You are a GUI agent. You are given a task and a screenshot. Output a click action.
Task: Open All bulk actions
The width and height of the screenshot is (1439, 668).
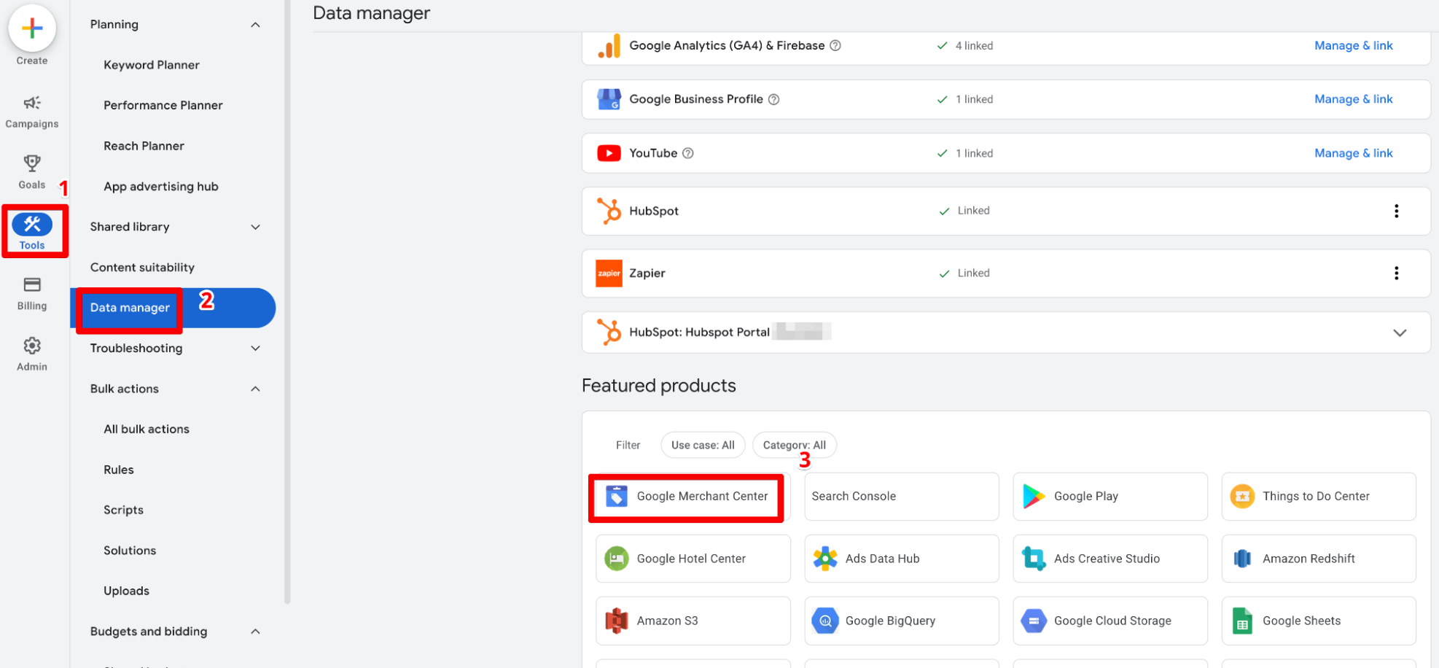point(147,430)
